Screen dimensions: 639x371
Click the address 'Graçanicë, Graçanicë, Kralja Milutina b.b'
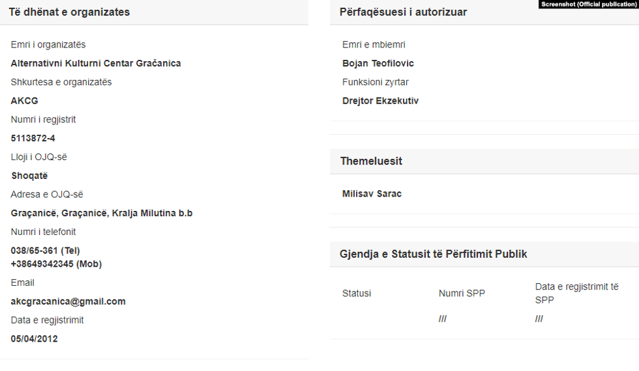102,213
